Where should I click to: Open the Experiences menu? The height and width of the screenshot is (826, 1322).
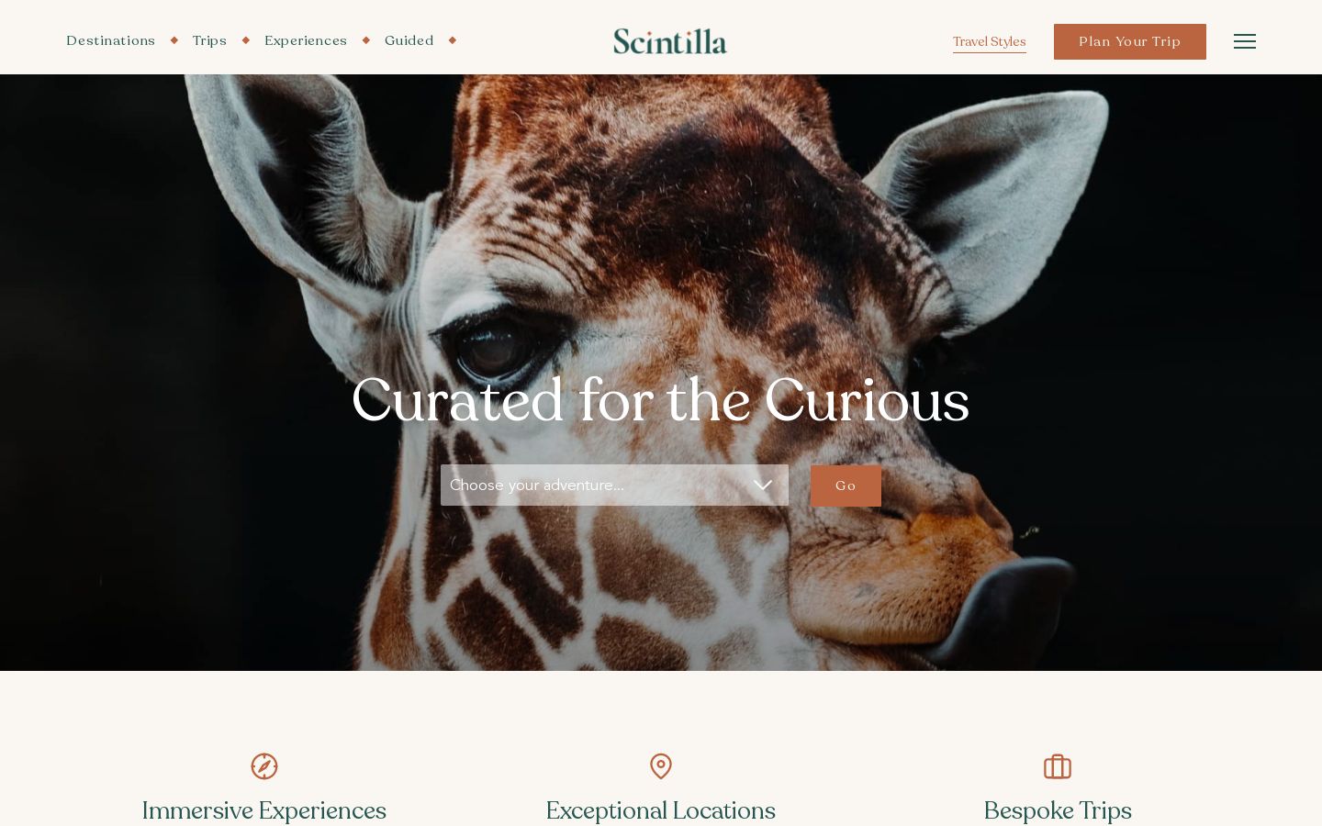tap(306, 40)
